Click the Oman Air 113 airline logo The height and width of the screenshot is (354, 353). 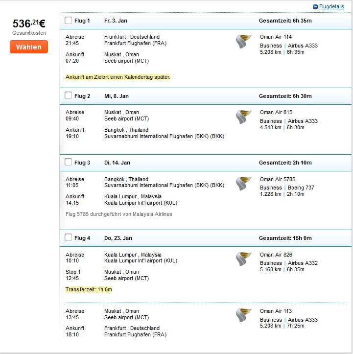243,315
